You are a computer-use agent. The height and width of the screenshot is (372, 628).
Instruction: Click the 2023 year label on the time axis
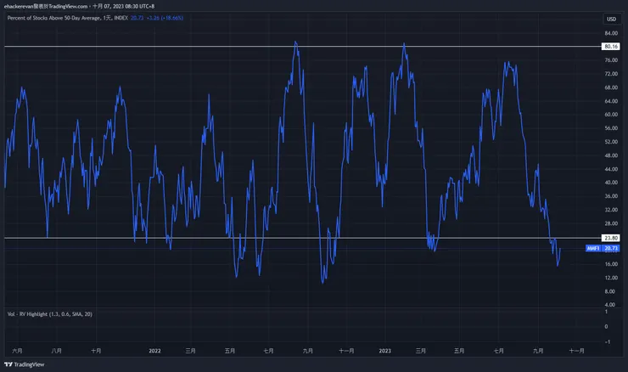tap(385, 351)
